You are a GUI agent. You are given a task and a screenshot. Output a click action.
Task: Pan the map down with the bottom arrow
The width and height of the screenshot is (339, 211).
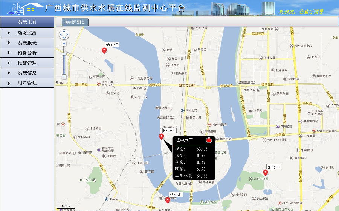click(x=64, y=38)
